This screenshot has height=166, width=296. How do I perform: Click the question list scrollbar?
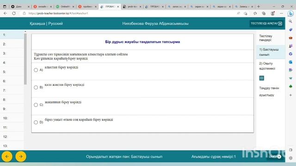tap(25, 59)
